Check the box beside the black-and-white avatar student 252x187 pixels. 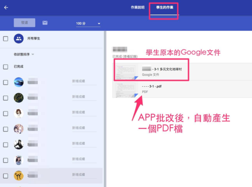click(6, 145)
